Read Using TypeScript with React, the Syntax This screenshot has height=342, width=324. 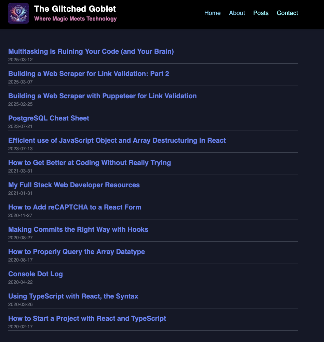(x=73, y=296)
